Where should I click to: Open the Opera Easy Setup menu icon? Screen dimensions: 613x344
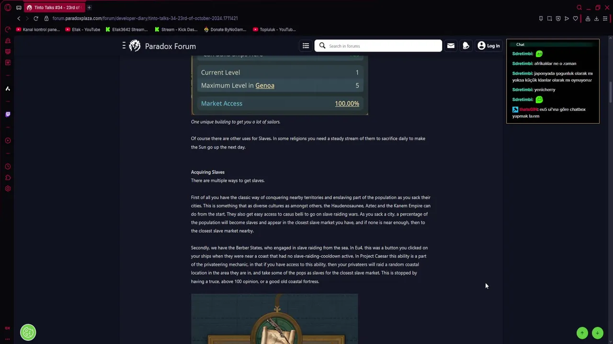(x=605, y=19)
